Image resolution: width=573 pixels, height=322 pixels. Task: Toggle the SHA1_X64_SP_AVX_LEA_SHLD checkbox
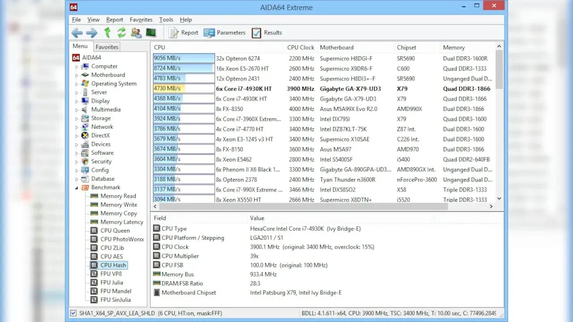pyautogui.click(x=73, y=313)
